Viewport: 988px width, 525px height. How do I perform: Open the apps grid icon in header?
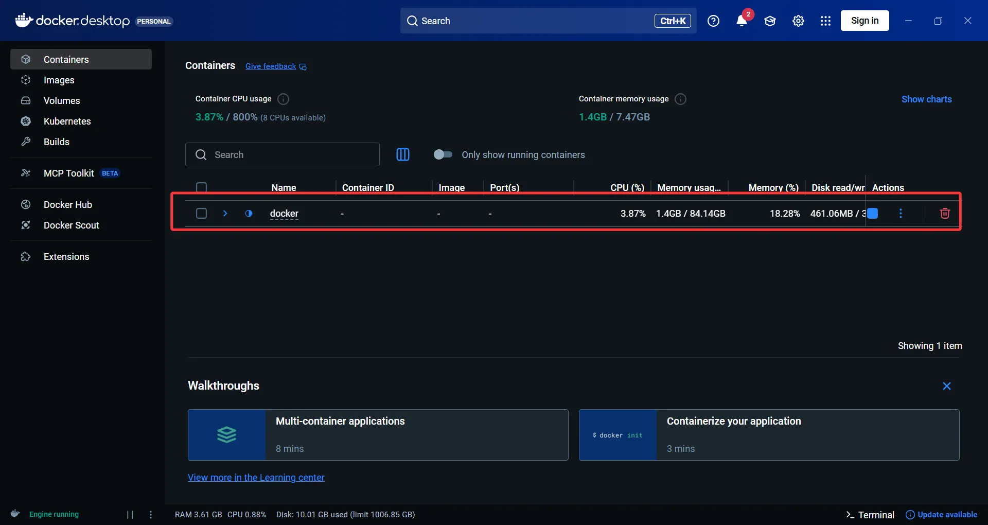825,21
